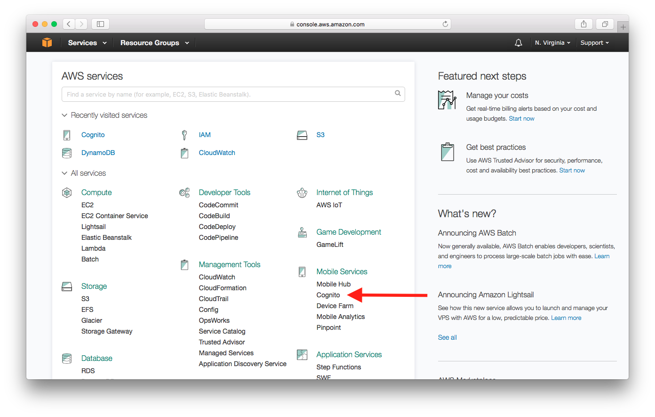Open CodeCommit service
Screen dimensions: 655x417
click(218, 205)
